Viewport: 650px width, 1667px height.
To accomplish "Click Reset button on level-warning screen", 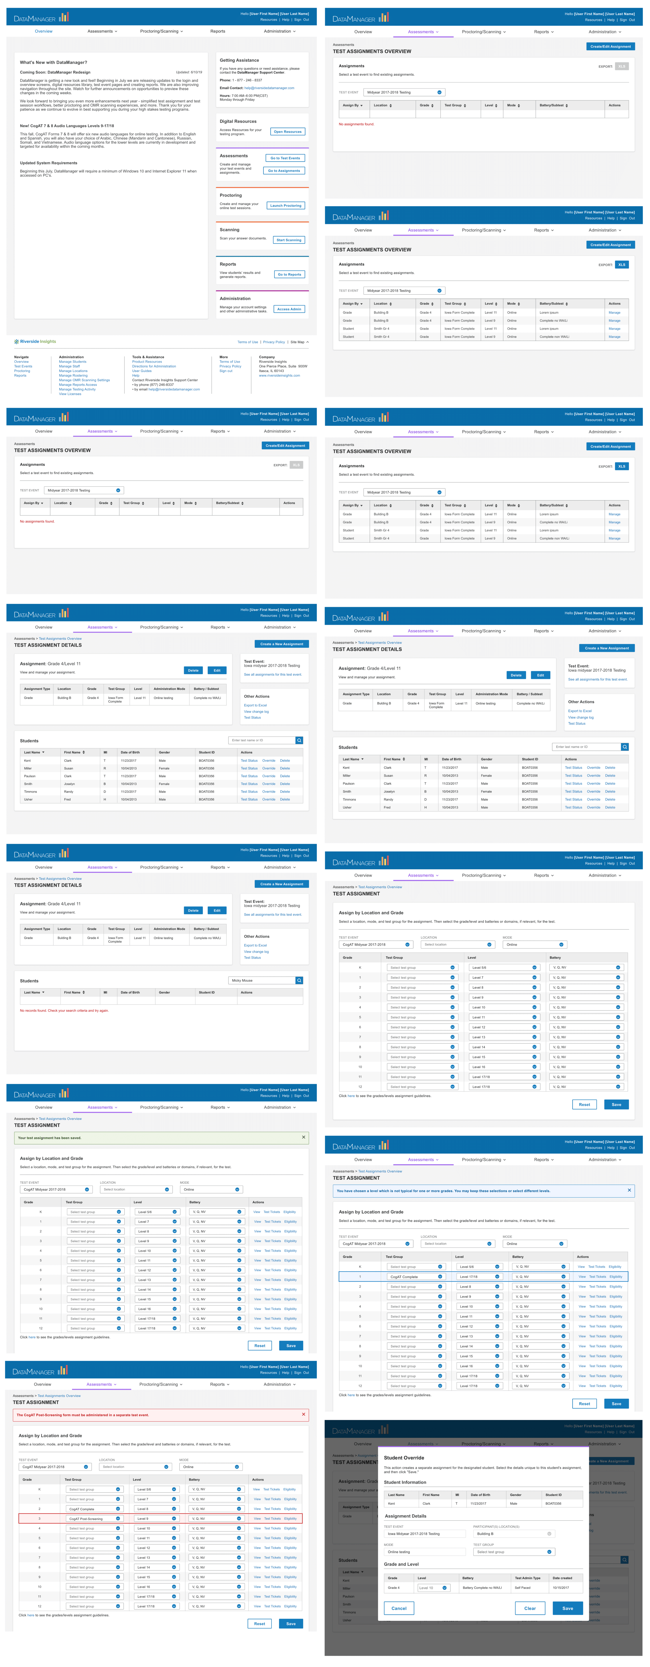I will click(584, 1404).
